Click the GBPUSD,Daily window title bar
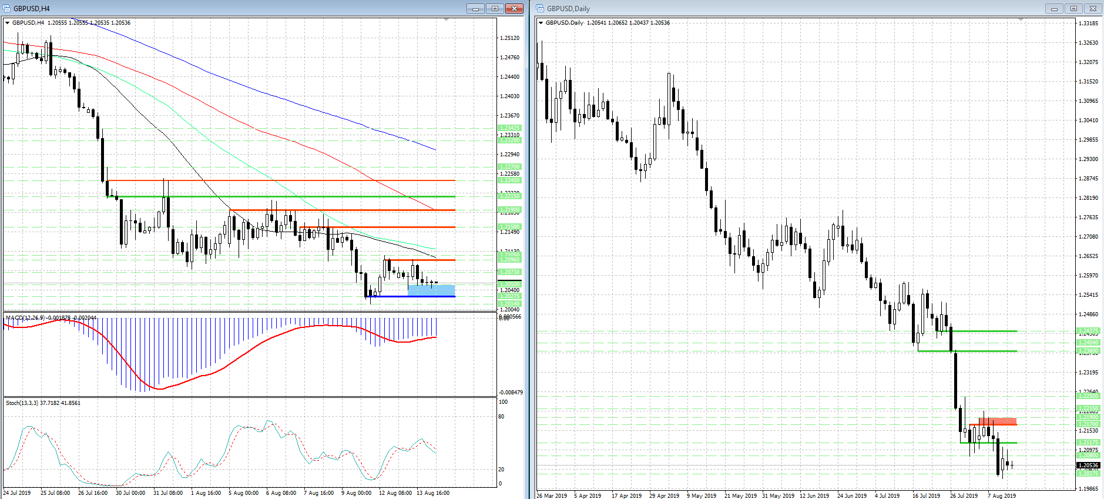This screenshot has height=499, width=1104. pyautogui.click(x=787, y=8)
